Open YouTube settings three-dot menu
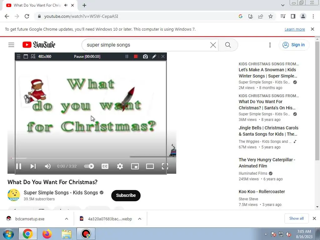320x240 pixels. point(270,45)
